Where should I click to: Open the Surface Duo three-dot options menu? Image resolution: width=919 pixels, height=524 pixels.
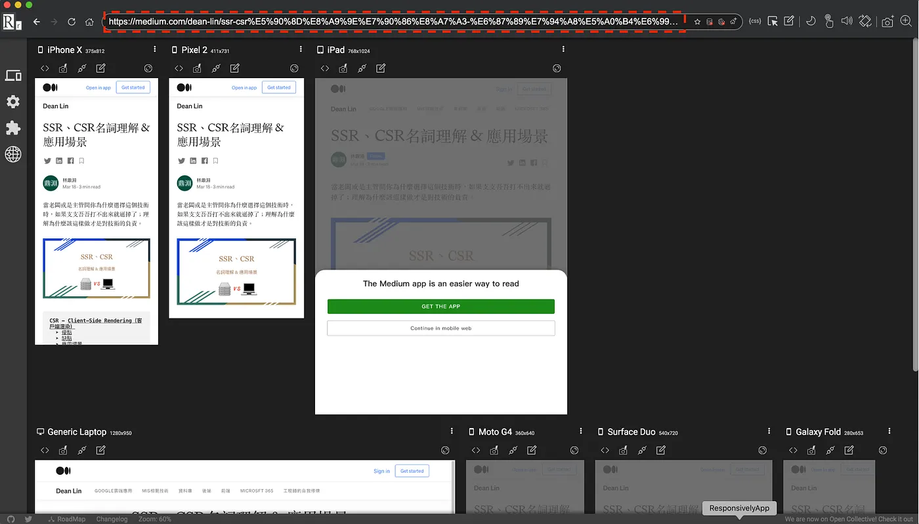tap(769, 431)
